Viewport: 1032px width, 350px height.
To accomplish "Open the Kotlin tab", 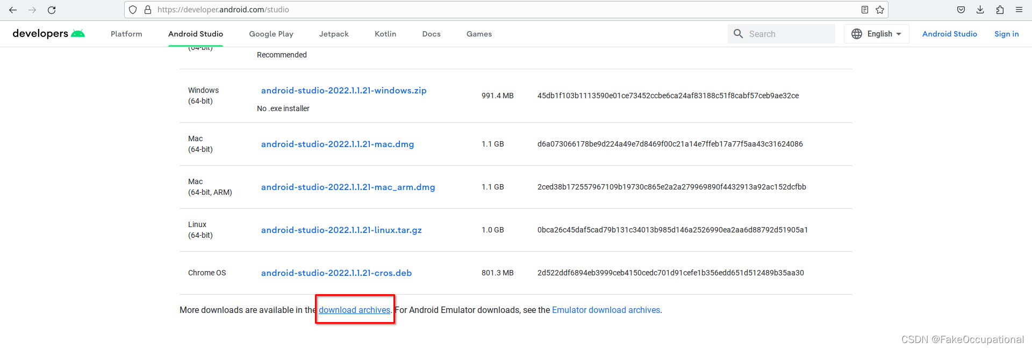I will pyautogui.click(x=385, y=34).
